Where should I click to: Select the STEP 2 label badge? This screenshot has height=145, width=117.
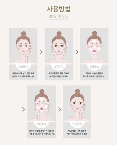tap(59, 67)
